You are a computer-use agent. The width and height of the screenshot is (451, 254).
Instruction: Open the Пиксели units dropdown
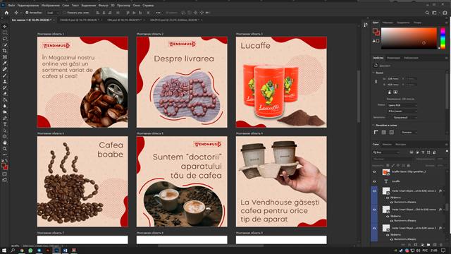(x=409, y=132)
